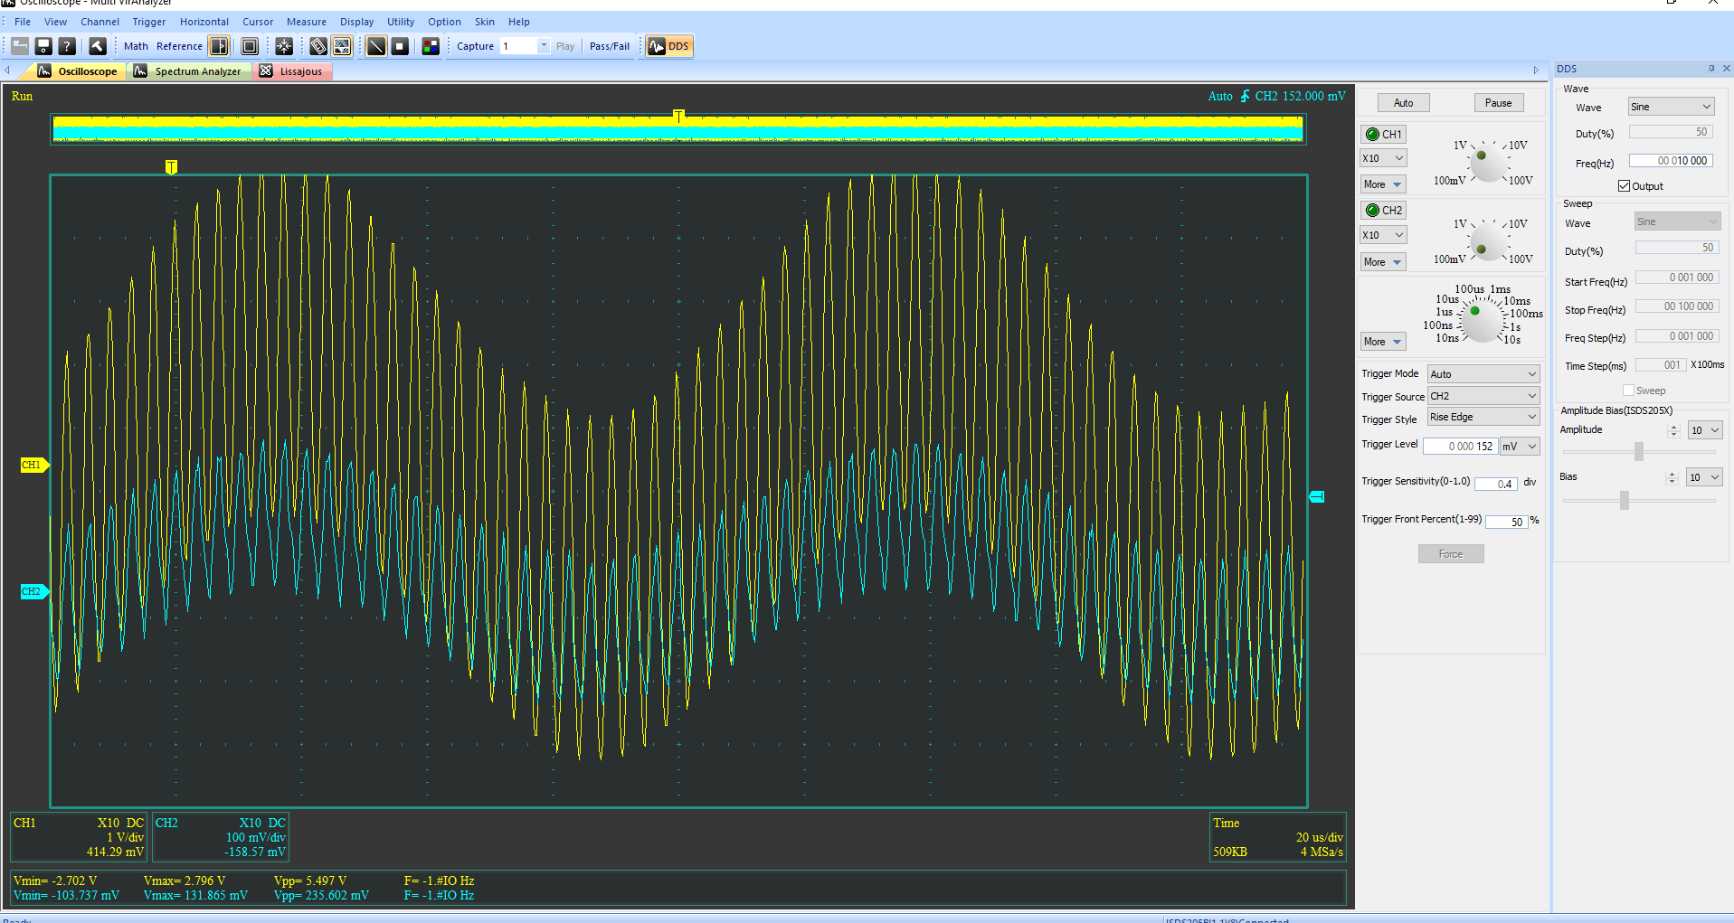1734x923 pixels.
Task: Toggle the DDS generator button
Action: (669, 46)
